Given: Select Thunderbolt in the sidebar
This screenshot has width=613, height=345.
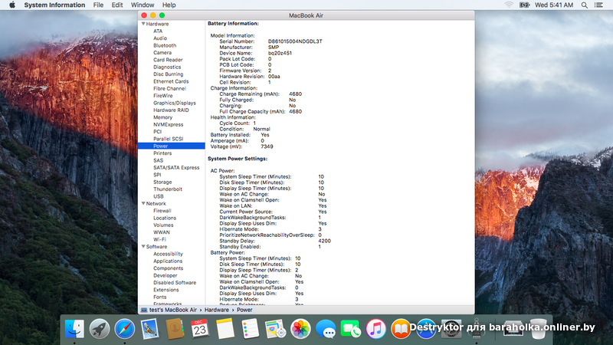Looking at the screenshot, I should click(x=168, y=189).
